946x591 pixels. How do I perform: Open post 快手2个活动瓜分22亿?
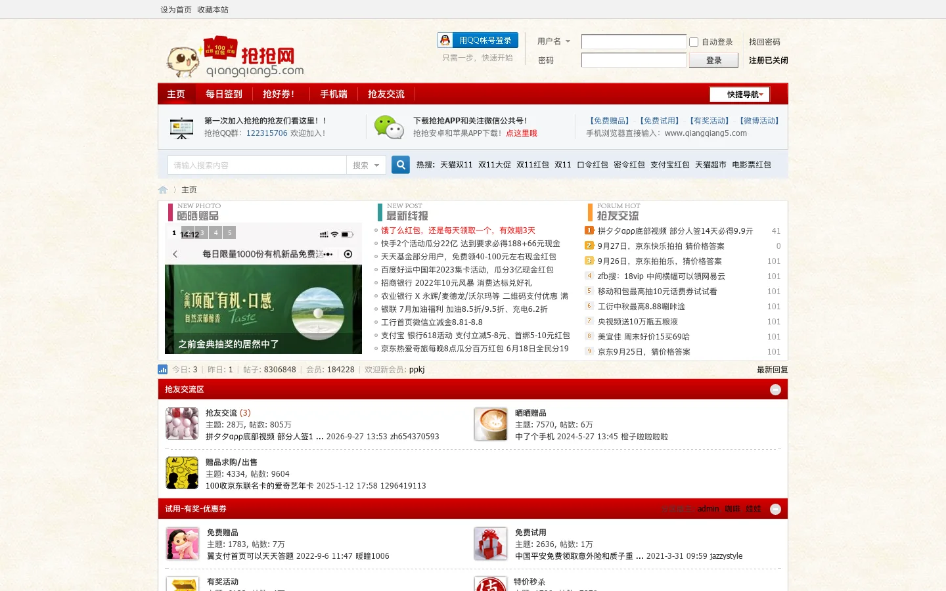coord(470,244)
